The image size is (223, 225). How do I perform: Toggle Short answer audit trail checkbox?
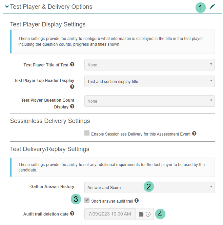87,201
